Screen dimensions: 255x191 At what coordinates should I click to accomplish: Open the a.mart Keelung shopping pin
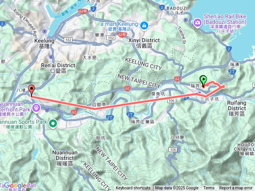click(144, 25)
